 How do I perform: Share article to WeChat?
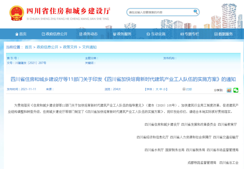click(x=236, y=90)
